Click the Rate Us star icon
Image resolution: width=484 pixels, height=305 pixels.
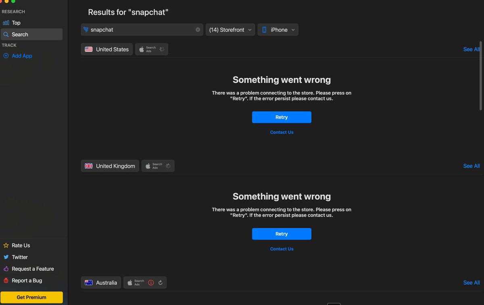[6, 245]
